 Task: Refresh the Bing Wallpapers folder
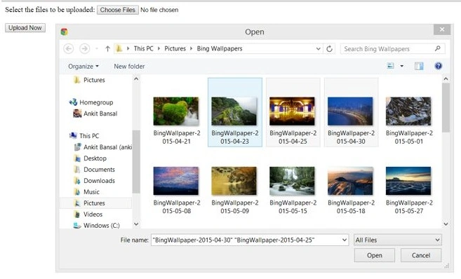(329, 49)
